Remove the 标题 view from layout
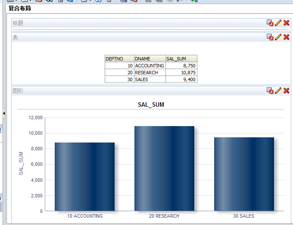Image resolution: width=293 pixels, height=225 pixels. coord(286,22)
